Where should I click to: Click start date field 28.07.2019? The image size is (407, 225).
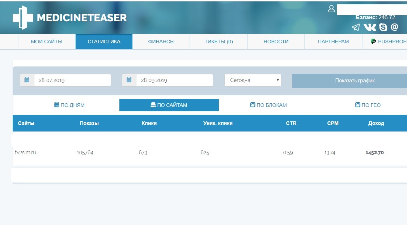pyautogui.click(x=72, y=80)
